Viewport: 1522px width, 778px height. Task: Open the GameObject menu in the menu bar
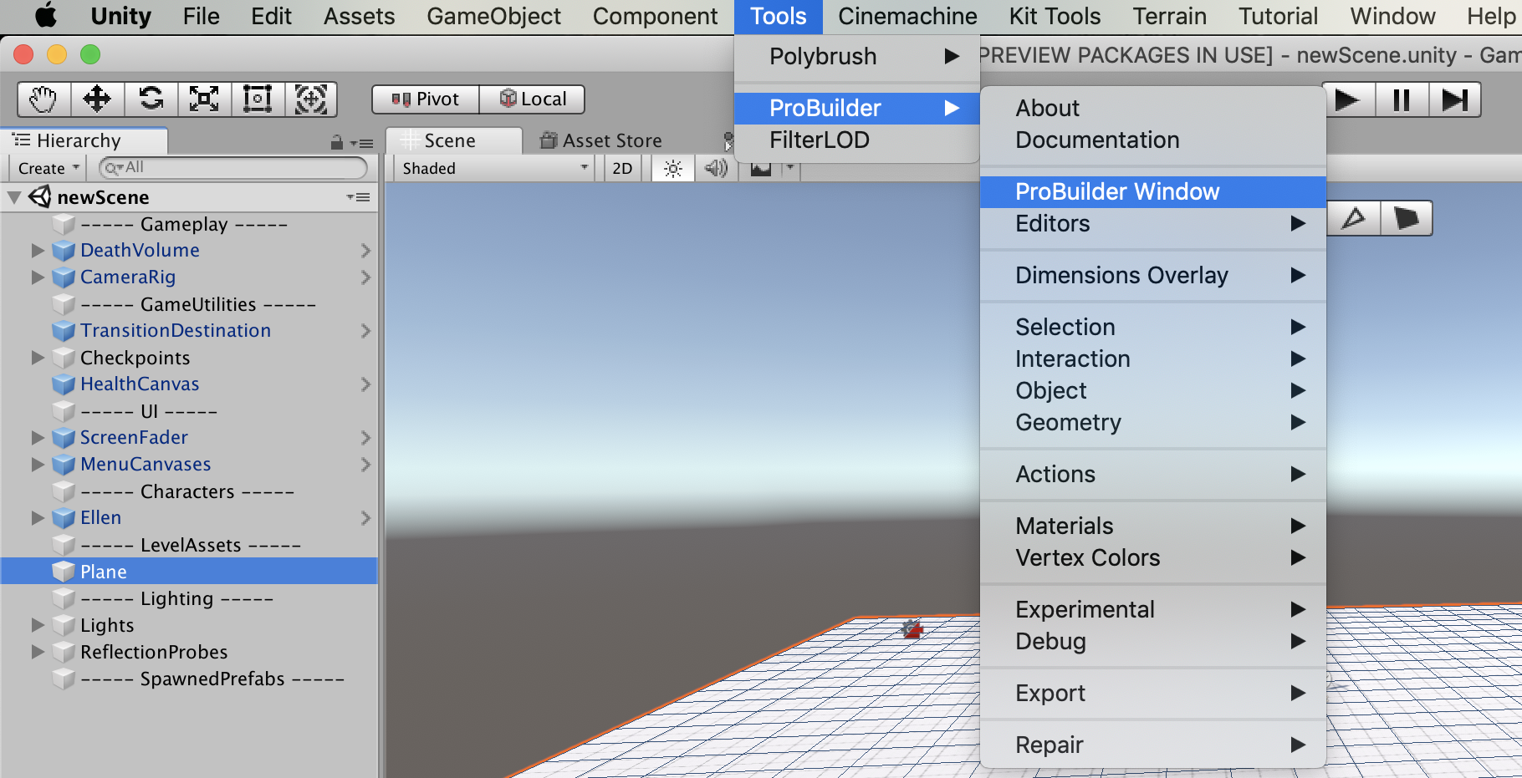pos(494,17)
